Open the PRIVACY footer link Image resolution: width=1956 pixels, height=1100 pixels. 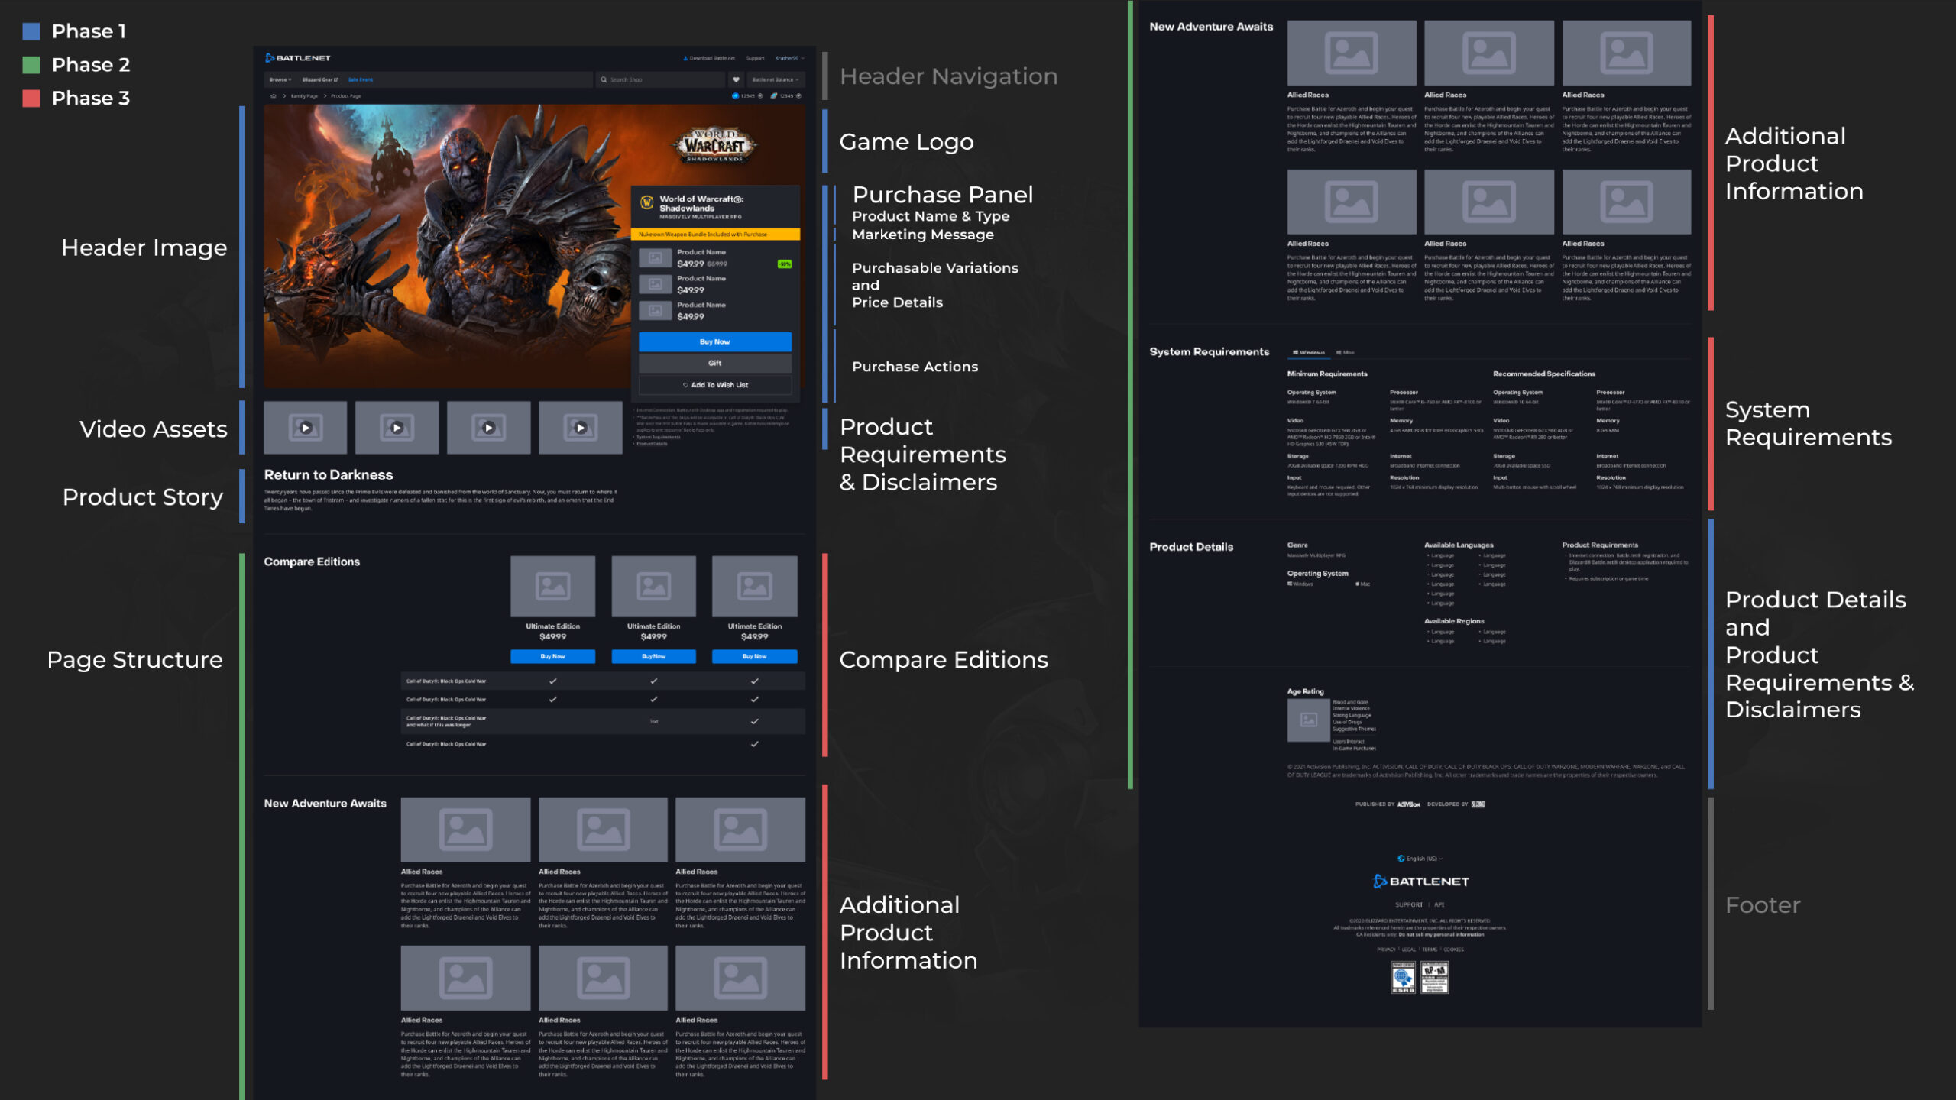pyautogui.click(x=1386, y=950)
